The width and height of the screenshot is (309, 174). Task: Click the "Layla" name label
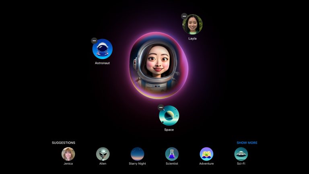click(193, 39)
